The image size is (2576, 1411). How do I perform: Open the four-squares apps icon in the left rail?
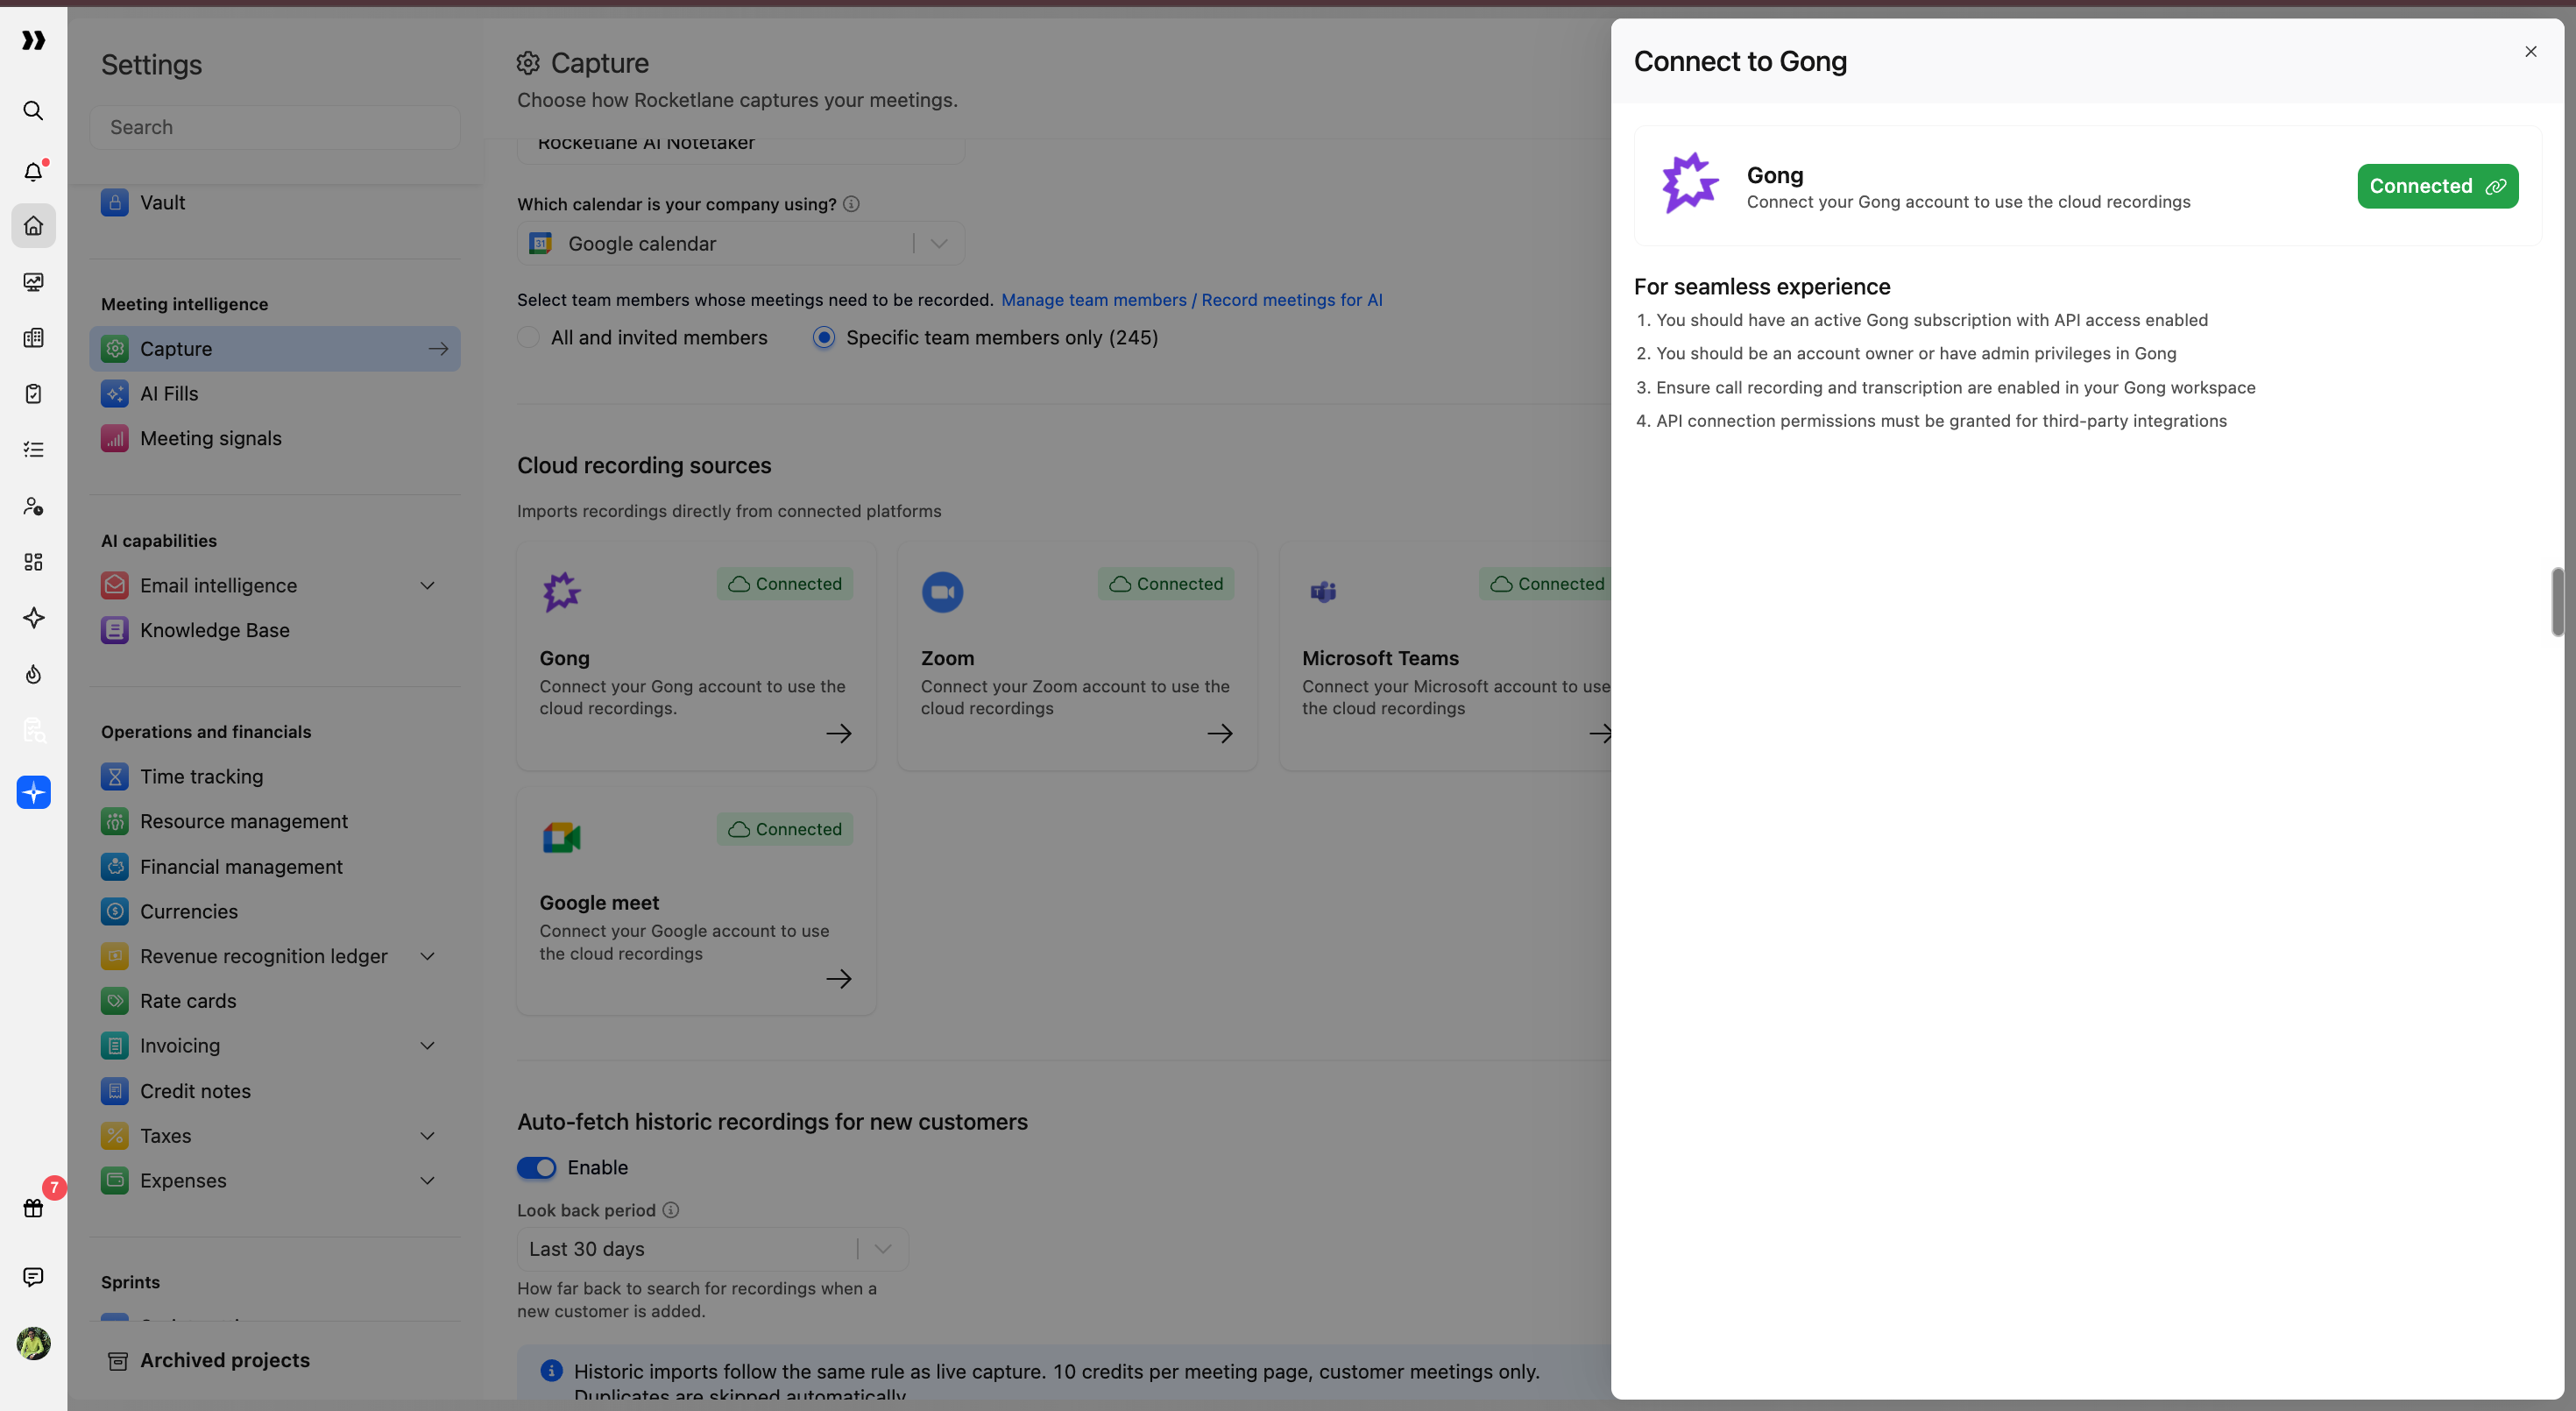pos(33,562)
